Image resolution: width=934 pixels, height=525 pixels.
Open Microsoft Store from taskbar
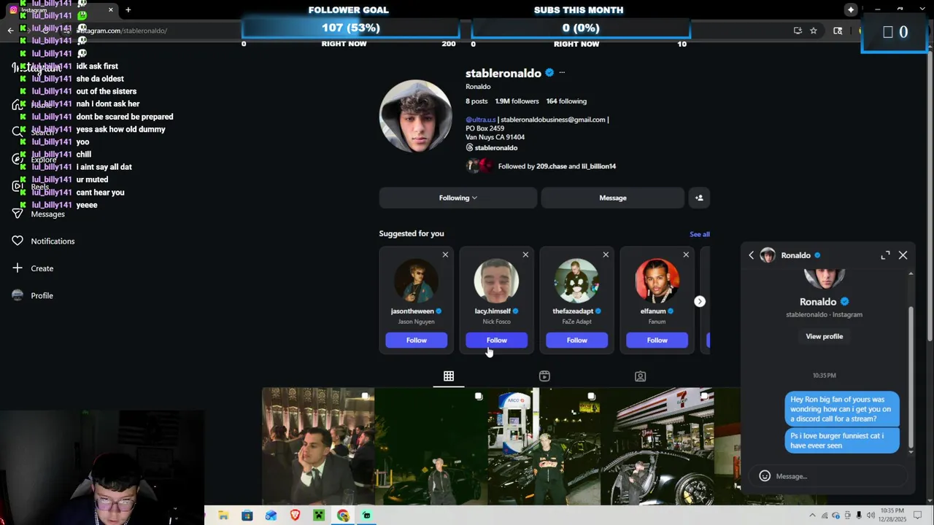pyautogui.click(x=247, y=516)
